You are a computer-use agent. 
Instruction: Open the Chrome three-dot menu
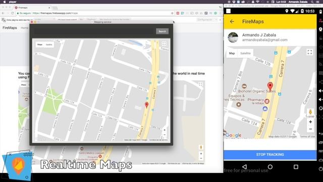(220, 13)
